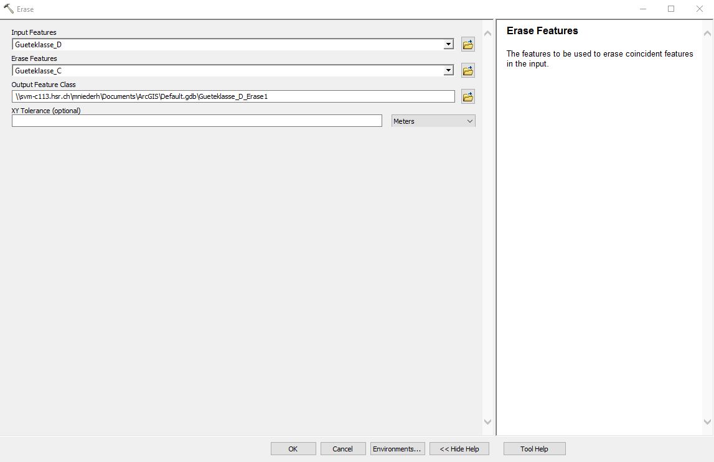714x462 pixels.
Task: Expand the Input Features dropdown arrow
Action: (x=448, y=45)
